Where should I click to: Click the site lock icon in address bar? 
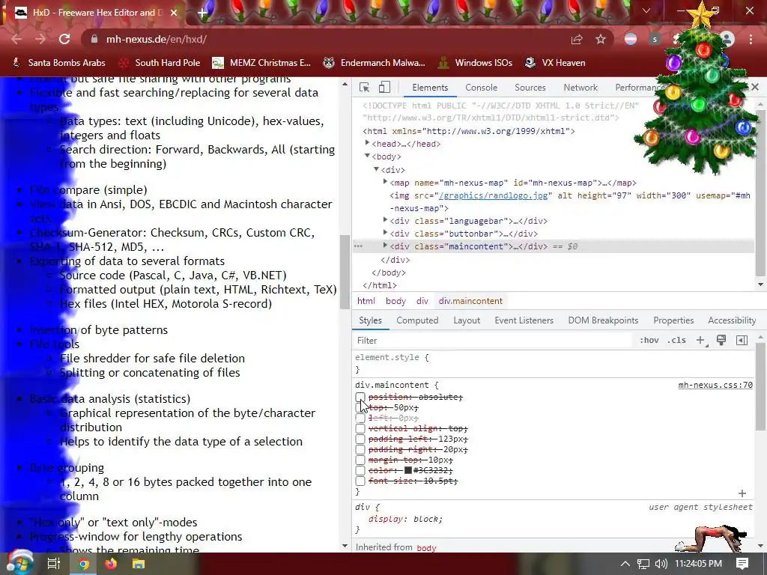(x=95, y=39)
